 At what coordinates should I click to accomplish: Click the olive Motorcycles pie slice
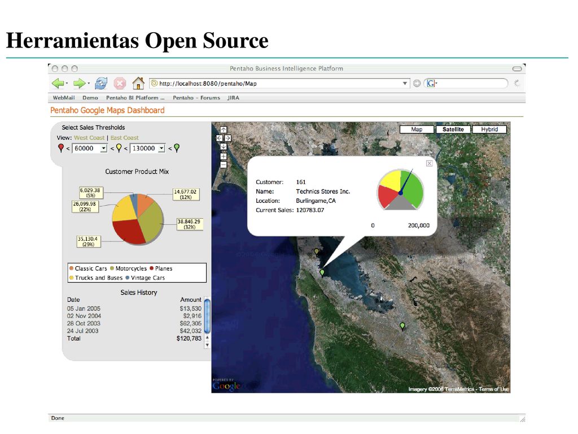[151, 223]
